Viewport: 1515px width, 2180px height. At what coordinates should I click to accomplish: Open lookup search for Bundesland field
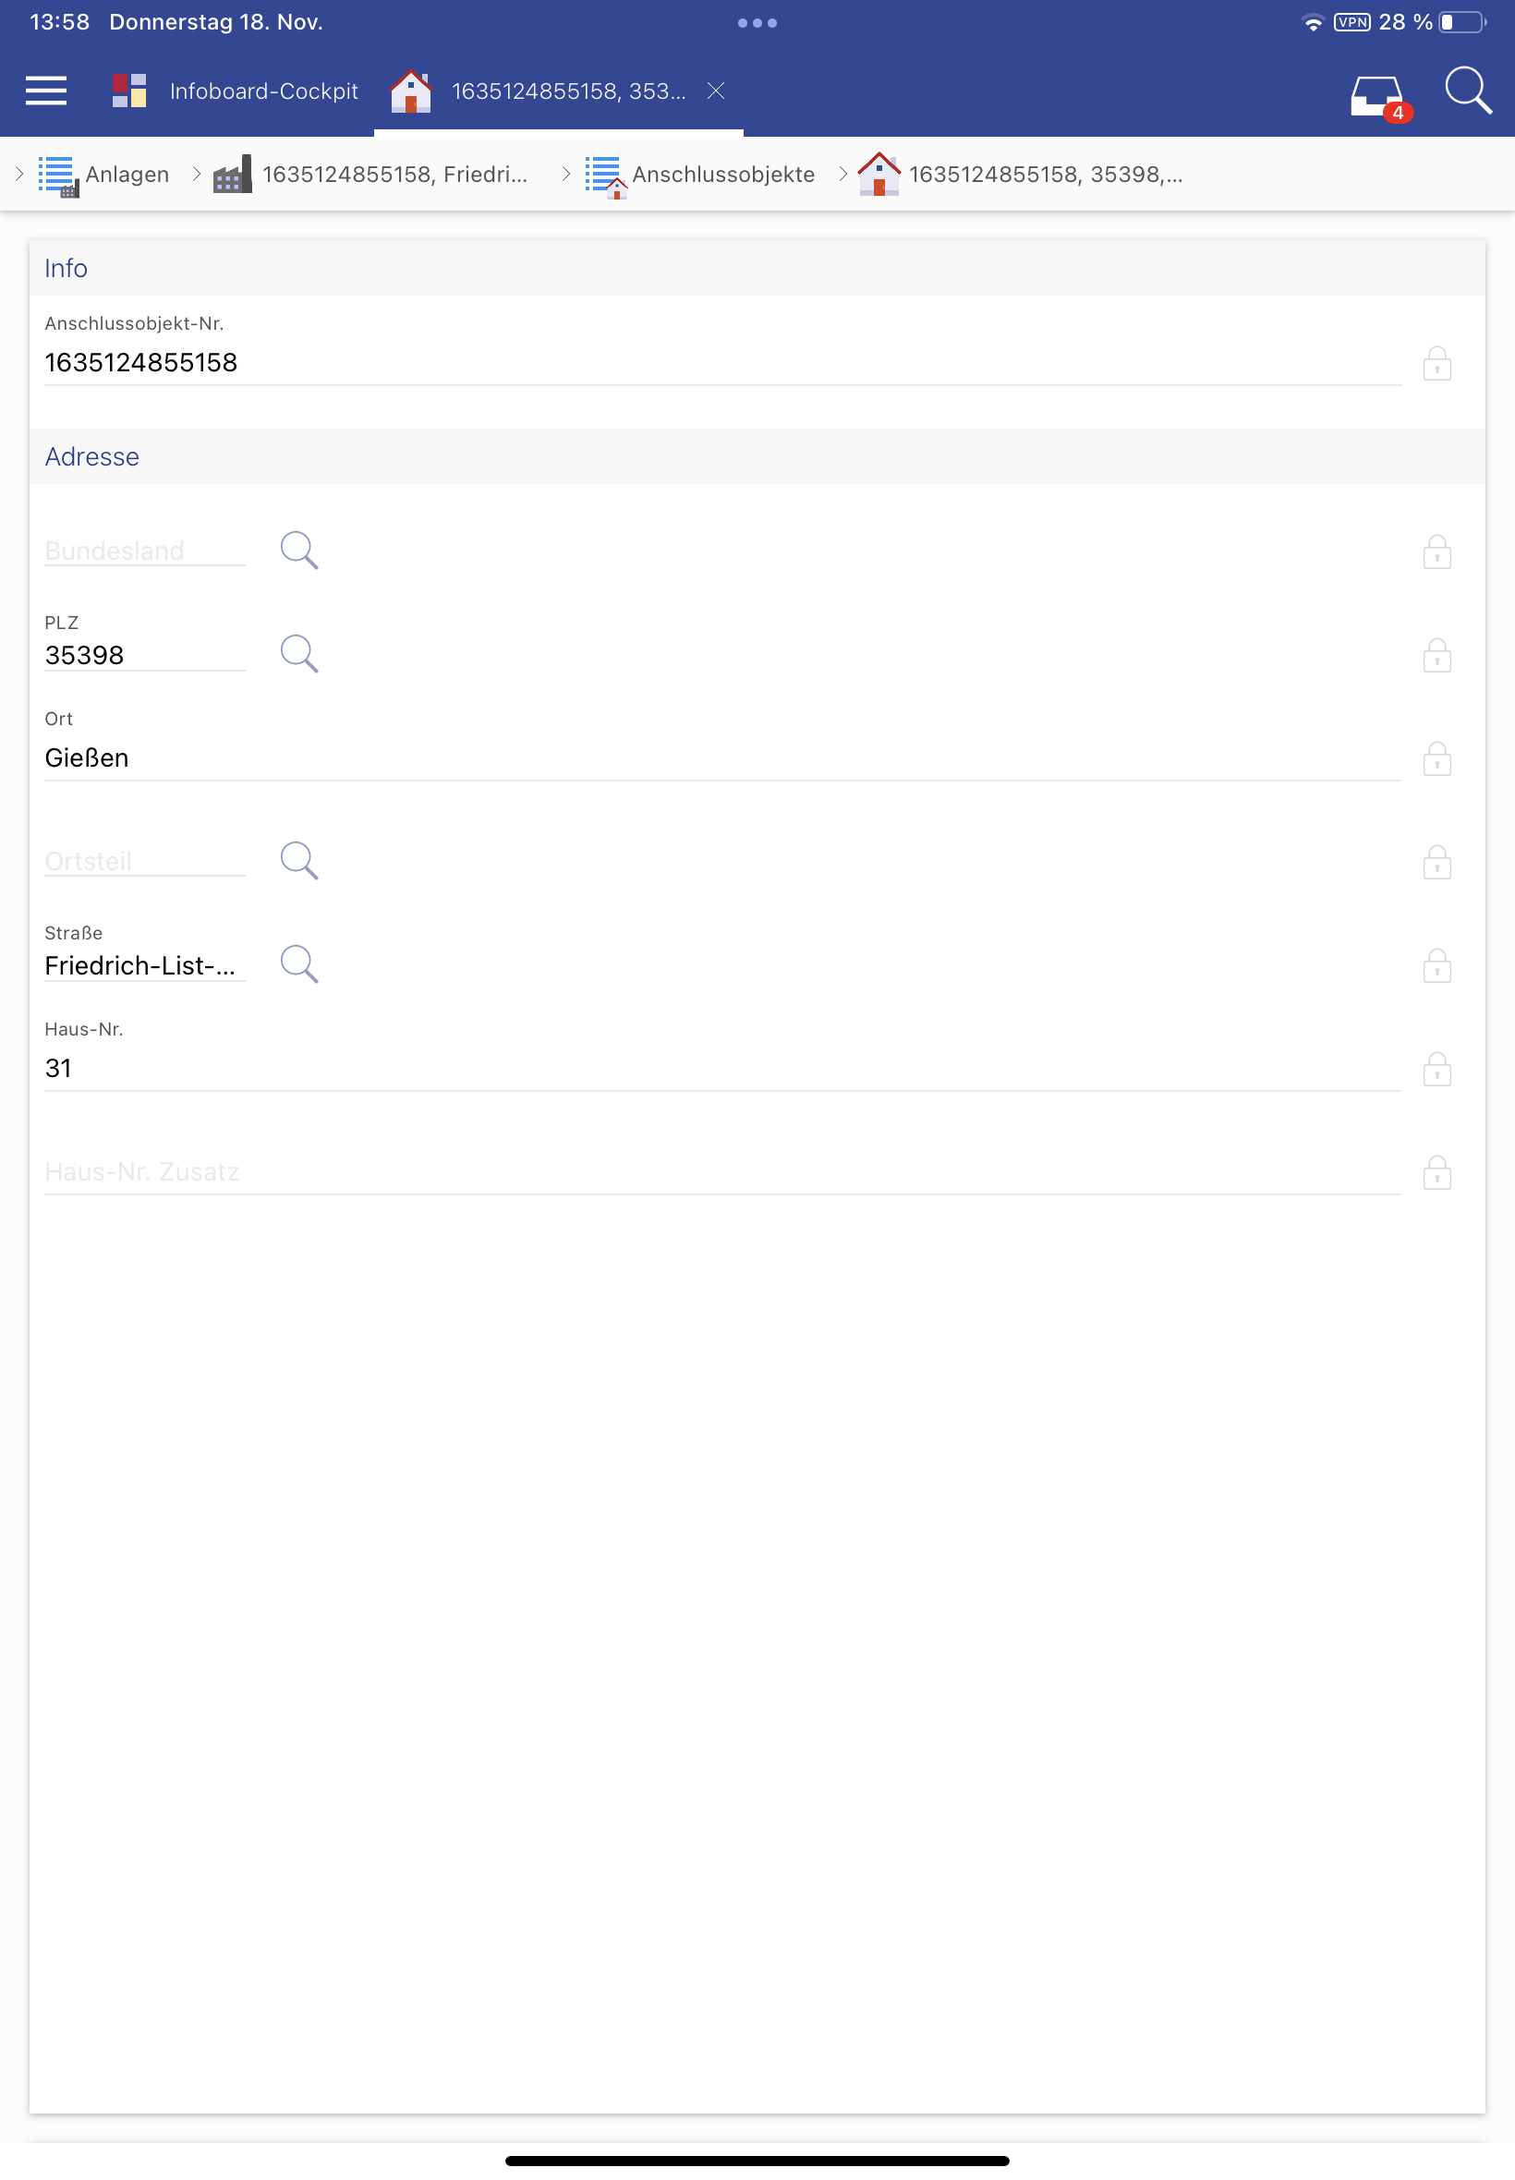(x=299, y=550)
